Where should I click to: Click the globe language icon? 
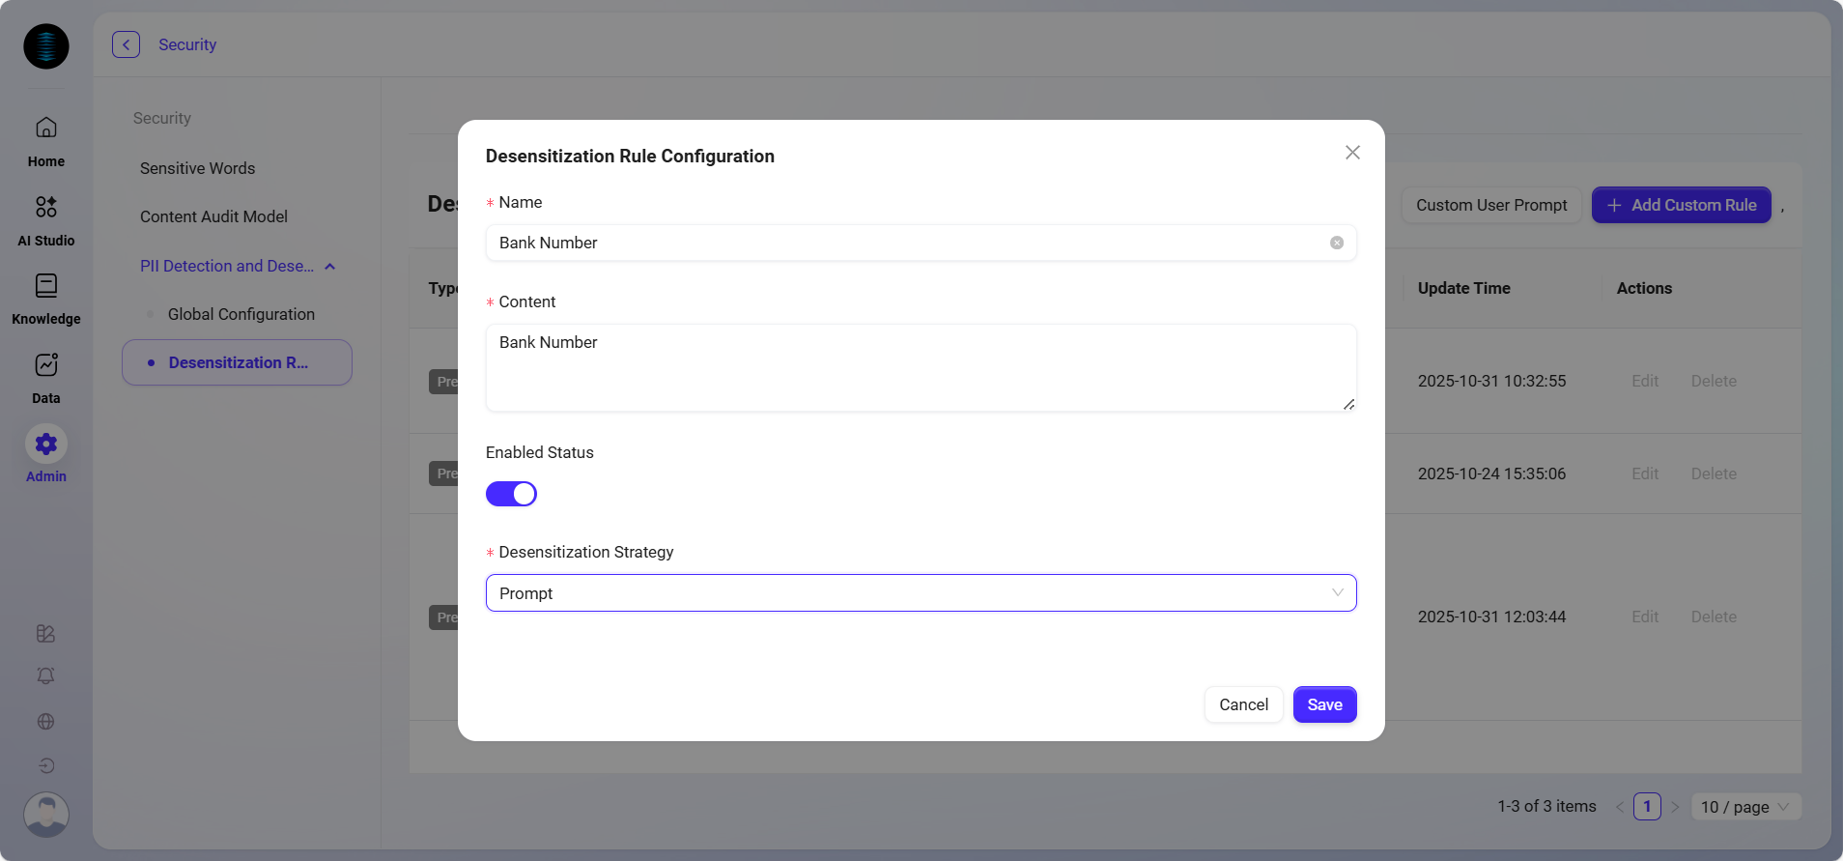pyautogui.click(x=45, y=722)
